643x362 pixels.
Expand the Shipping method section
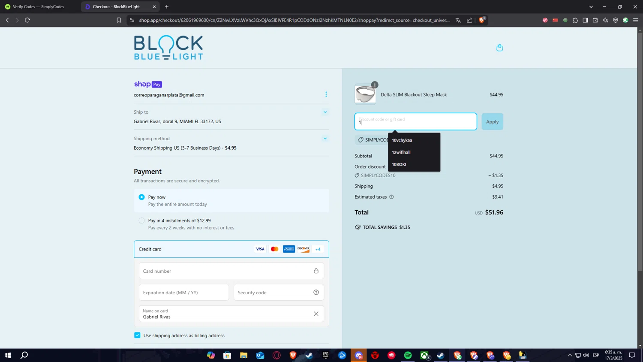point(325,139)
